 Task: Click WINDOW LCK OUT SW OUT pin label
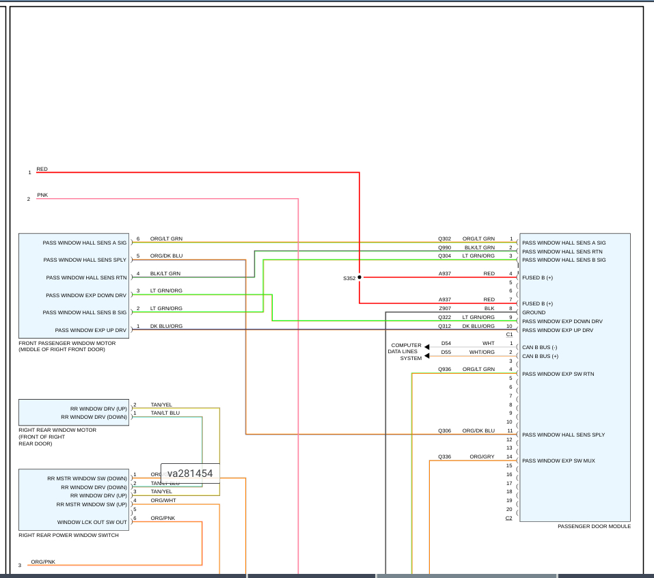pyautogui.click(x=92, y=522)
